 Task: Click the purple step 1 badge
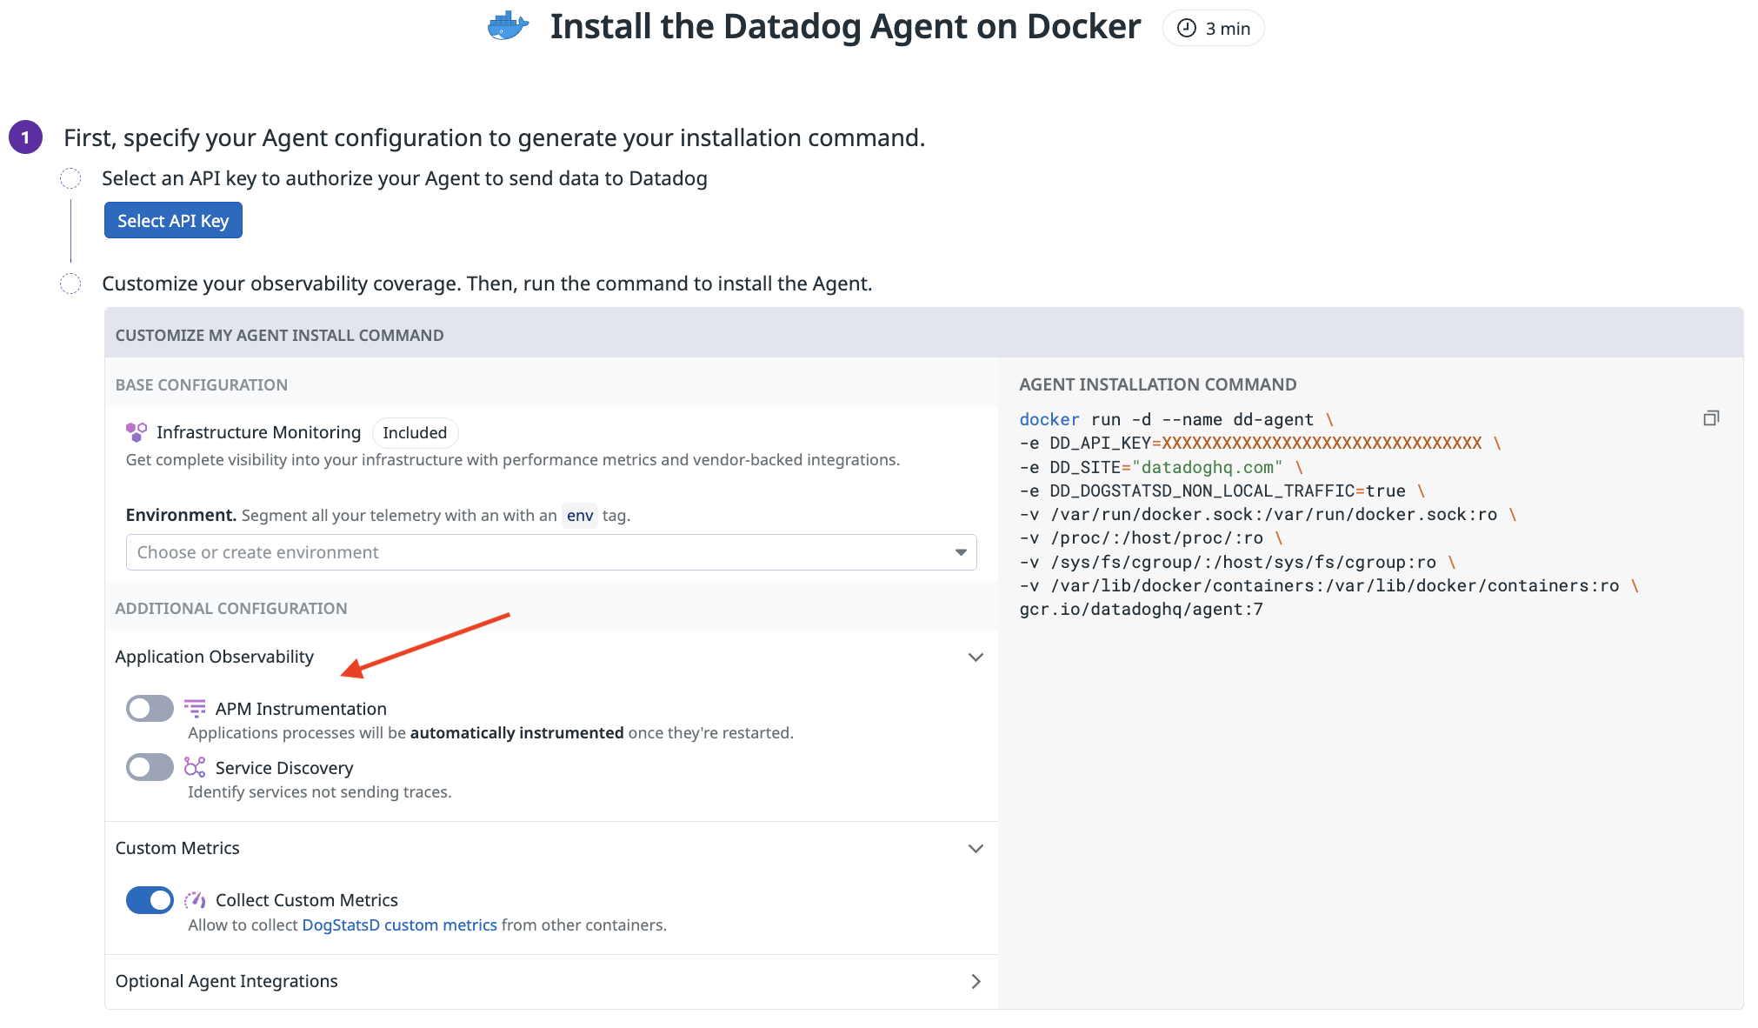tap(25, 137)
